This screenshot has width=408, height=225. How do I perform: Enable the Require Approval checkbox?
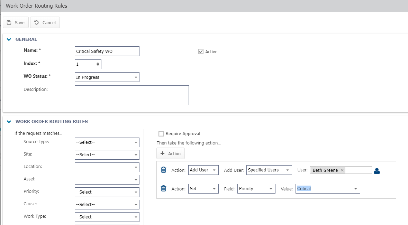(x=161, y=133)
